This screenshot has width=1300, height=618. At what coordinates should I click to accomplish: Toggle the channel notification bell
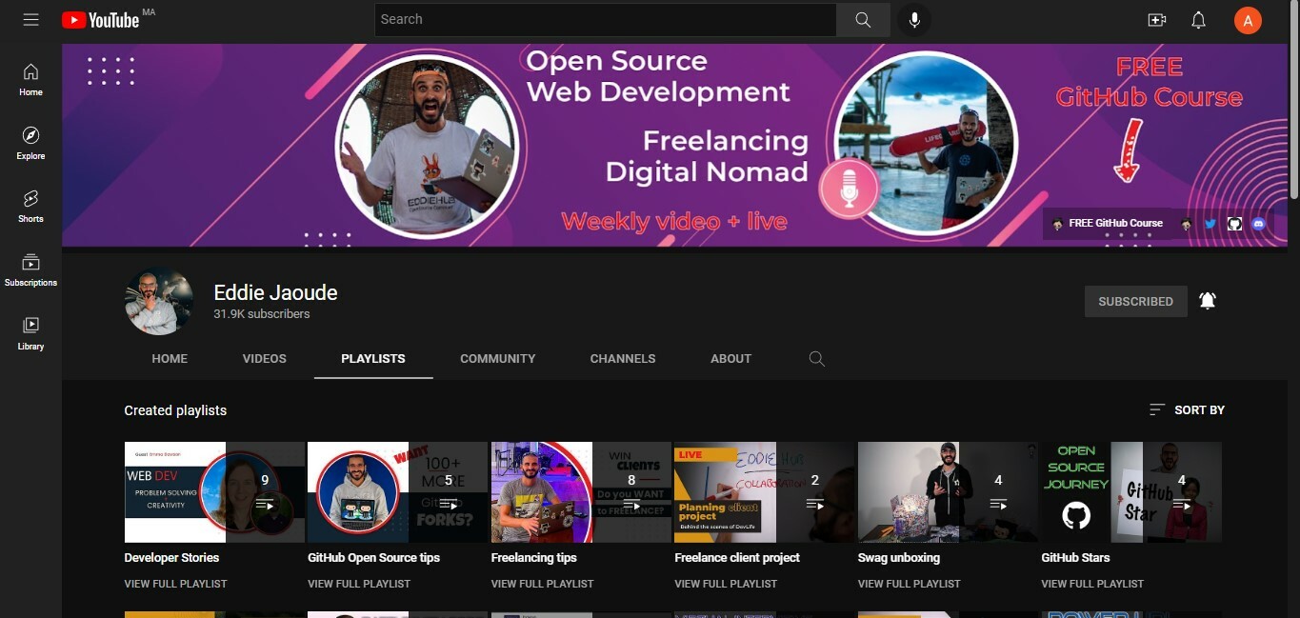coord(1208,301)
